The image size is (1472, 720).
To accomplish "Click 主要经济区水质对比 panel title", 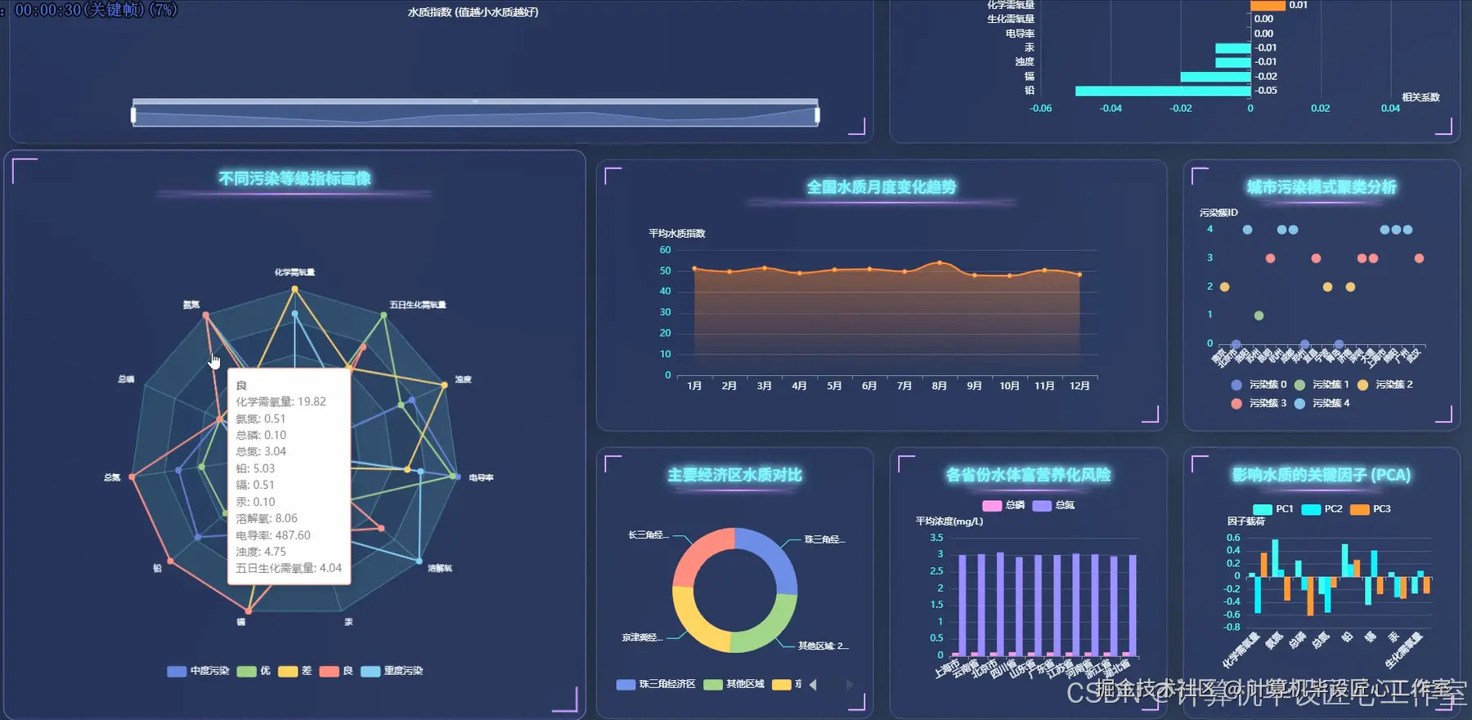I will pos(734,475).
